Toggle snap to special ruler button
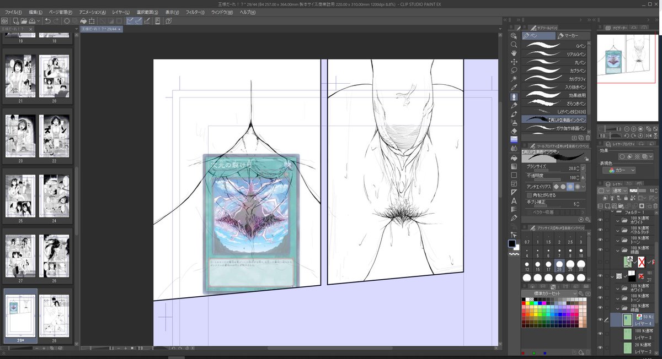 (x=138, y=20)
